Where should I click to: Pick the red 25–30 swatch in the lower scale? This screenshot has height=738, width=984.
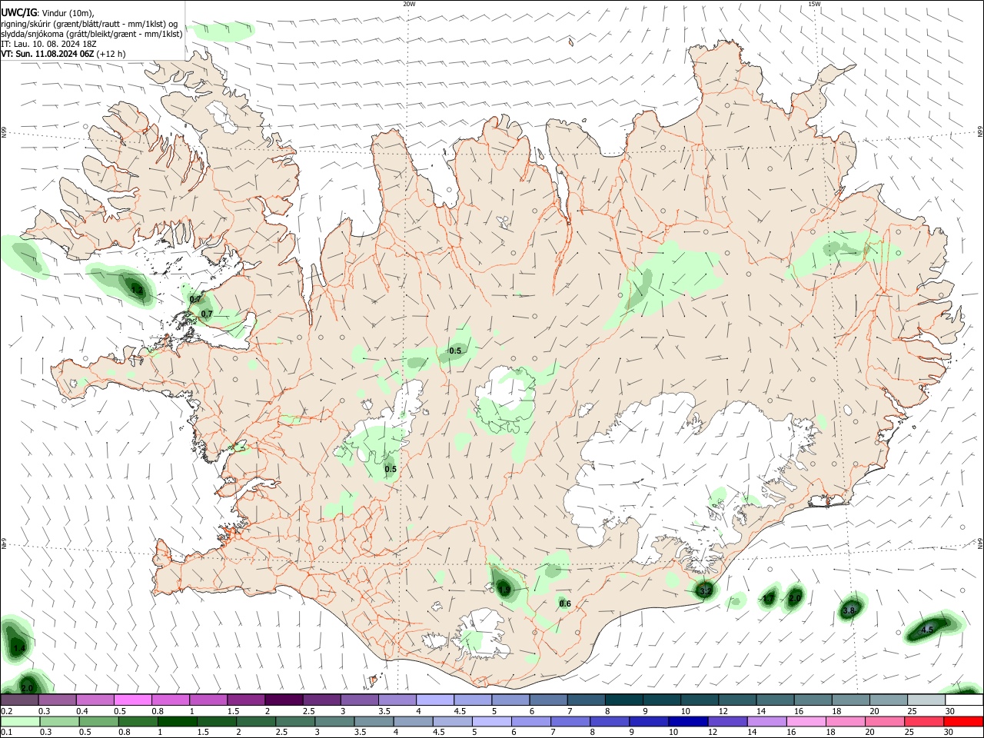point(926,721)
